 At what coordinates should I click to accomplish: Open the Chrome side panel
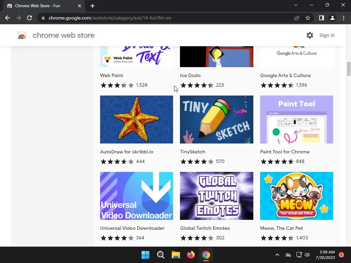322,18
